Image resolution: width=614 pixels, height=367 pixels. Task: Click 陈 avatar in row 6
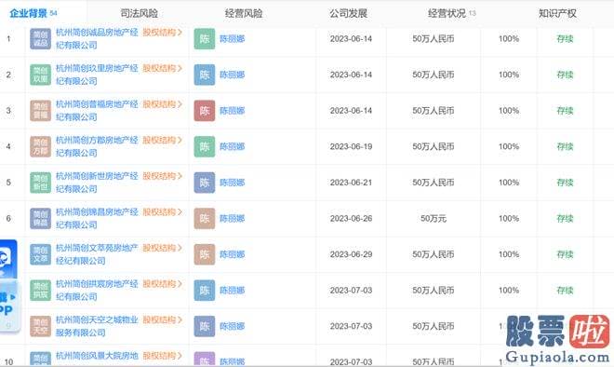click(x=205, y=218)
